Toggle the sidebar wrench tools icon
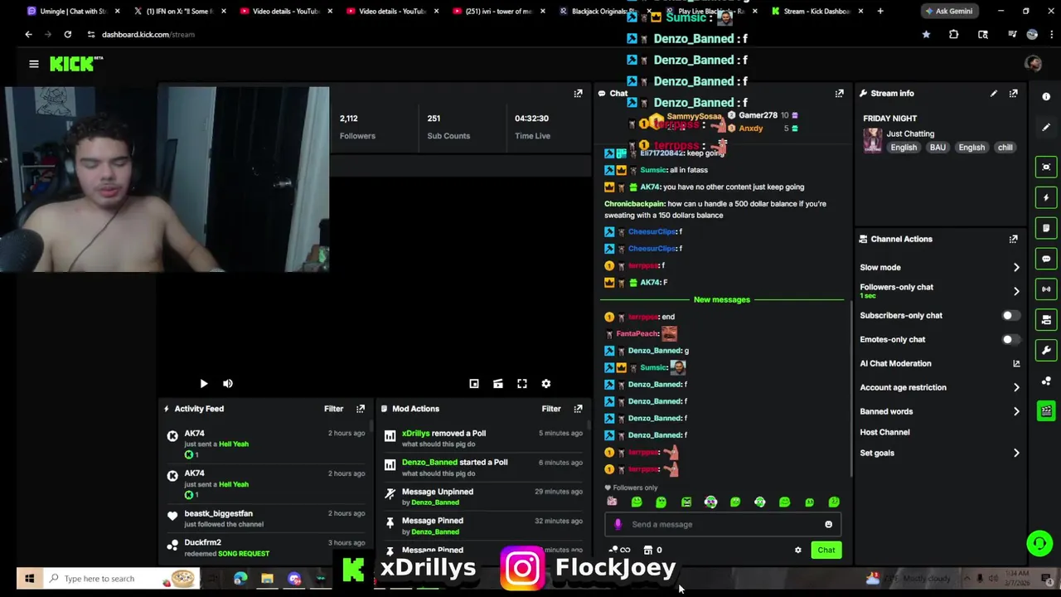The width and height of the screenshot is (1061, 597). 1046,350
